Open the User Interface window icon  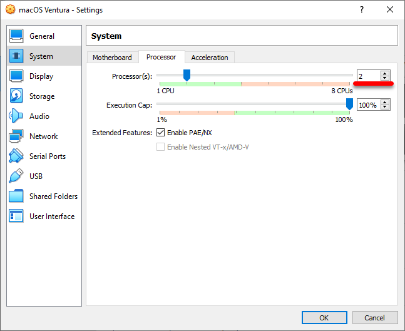pyautogui.click(x=16, y=216)
